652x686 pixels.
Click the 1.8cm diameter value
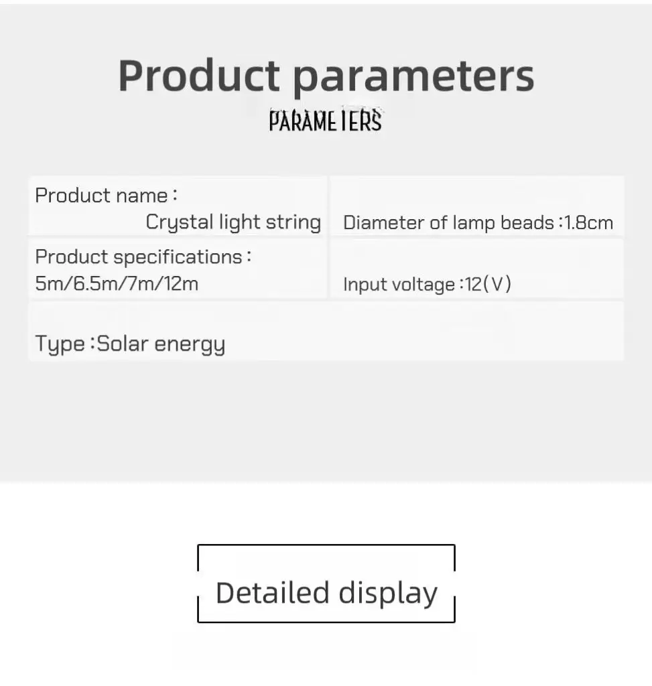pos(589,223)
